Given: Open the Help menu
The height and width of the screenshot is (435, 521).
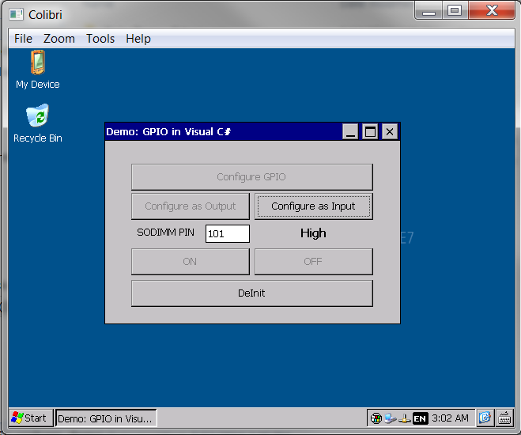Looking at the screenshot, I should point(138,39).
